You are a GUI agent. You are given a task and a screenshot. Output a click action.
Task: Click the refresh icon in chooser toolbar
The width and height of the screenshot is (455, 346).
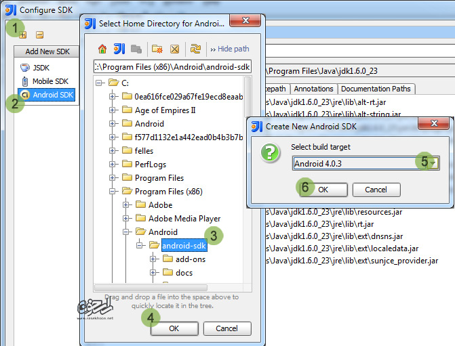tap(195, 49)
